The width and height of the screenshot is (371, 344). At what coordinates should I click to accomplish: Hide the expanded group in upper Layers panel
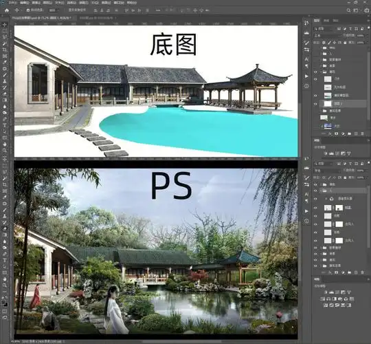[x=315, y=72]
